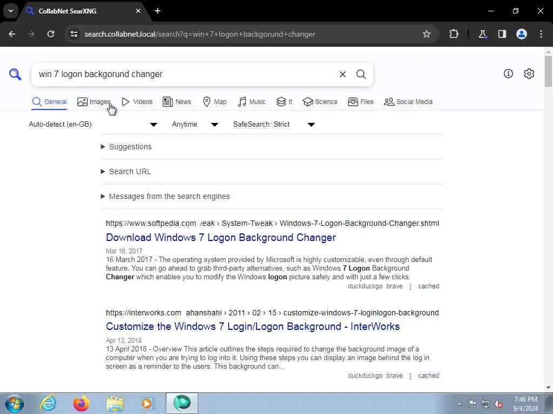Screen dimensions: 553x414
Task: Switch to the Videos tab
Action: click(137, 102)
